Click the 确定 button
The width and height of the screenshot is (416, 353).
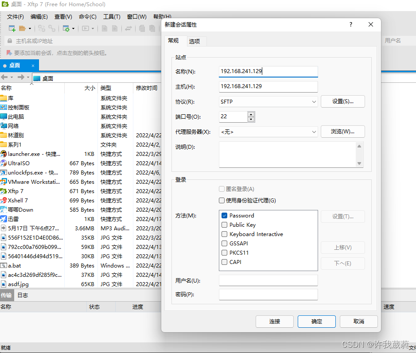tap(316, 322)
